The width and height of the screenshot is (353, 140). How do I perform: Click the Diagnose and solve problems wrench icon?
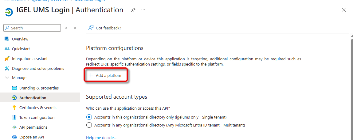tap(7, 68)
